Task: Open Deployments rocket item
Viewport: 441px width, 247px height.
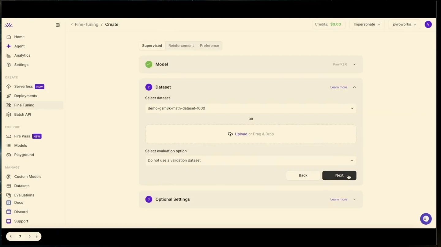Action: coord(25,96)
